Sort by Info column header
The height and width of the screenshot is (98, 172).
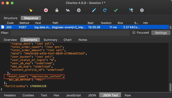[x=145, y=23]
